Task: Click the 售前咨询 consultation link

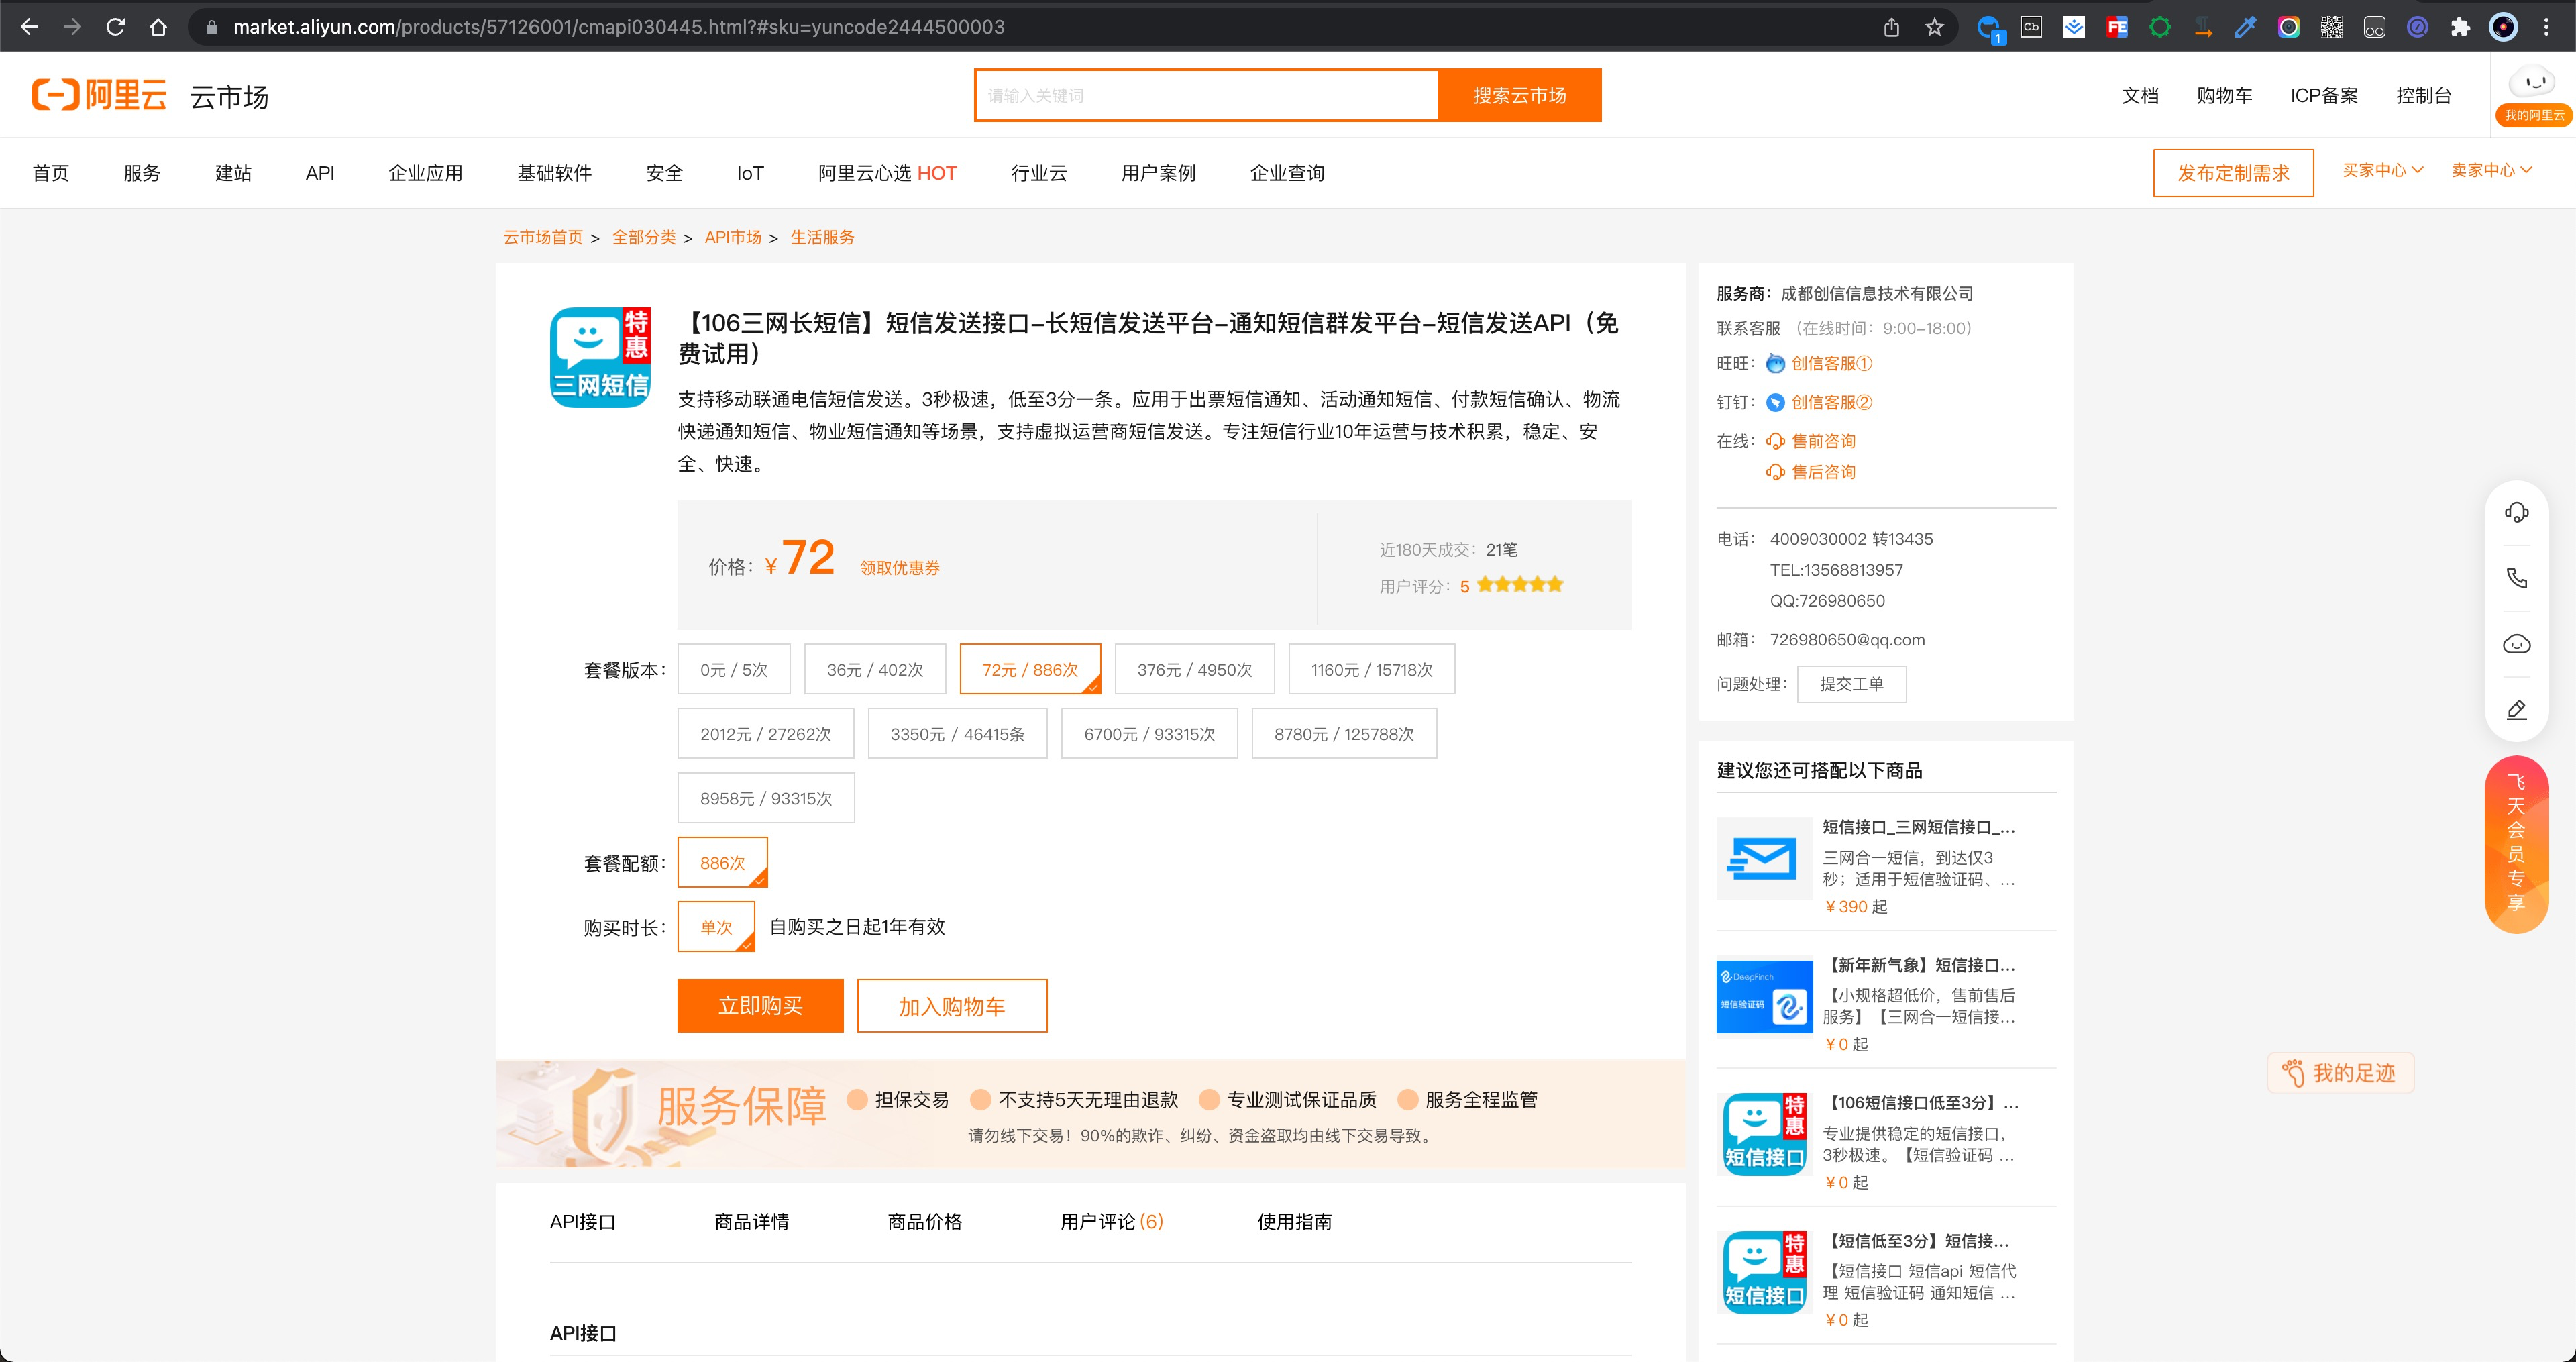Action: pos(1822,441)
